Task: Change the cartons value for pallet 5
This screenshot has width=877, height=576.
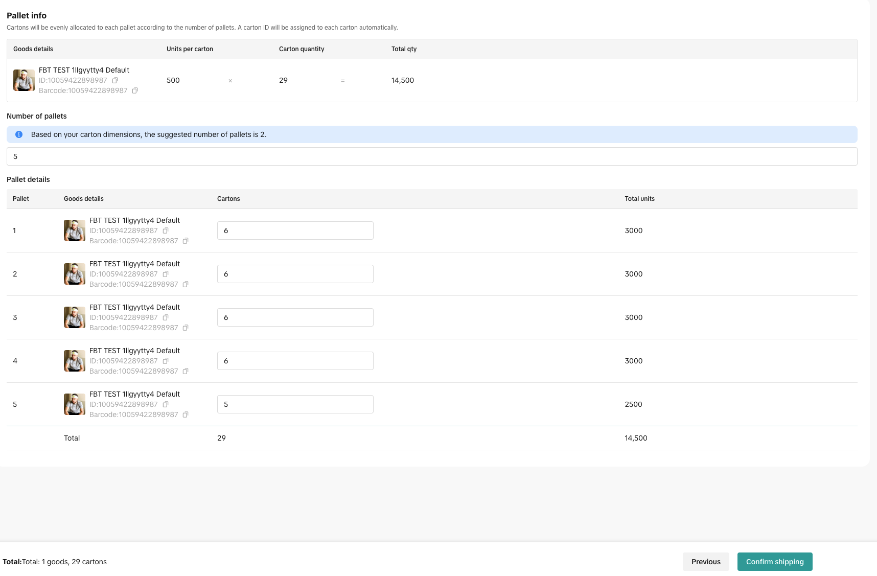Action: (x=295, y=404)
